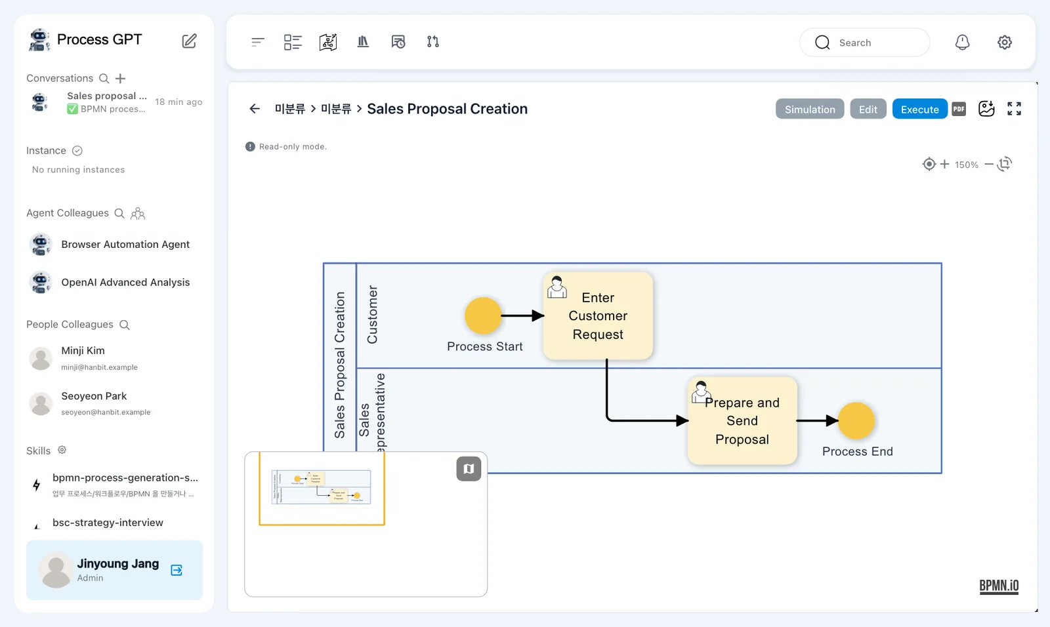Search people colleagues magnifier

(125, 325)
